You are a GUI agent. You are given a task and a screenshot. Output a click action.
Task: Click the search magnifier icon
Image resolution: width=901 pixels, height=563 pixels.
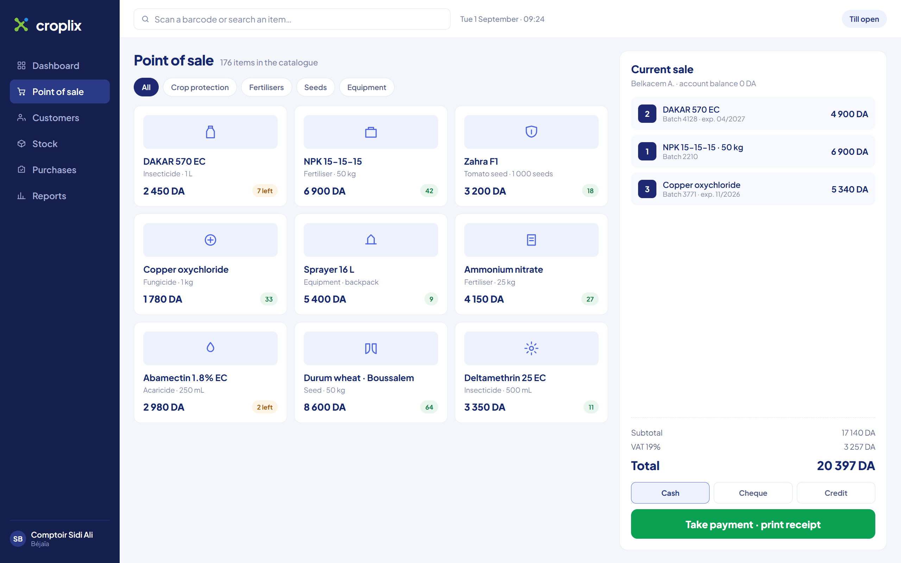tap(146, 19)
